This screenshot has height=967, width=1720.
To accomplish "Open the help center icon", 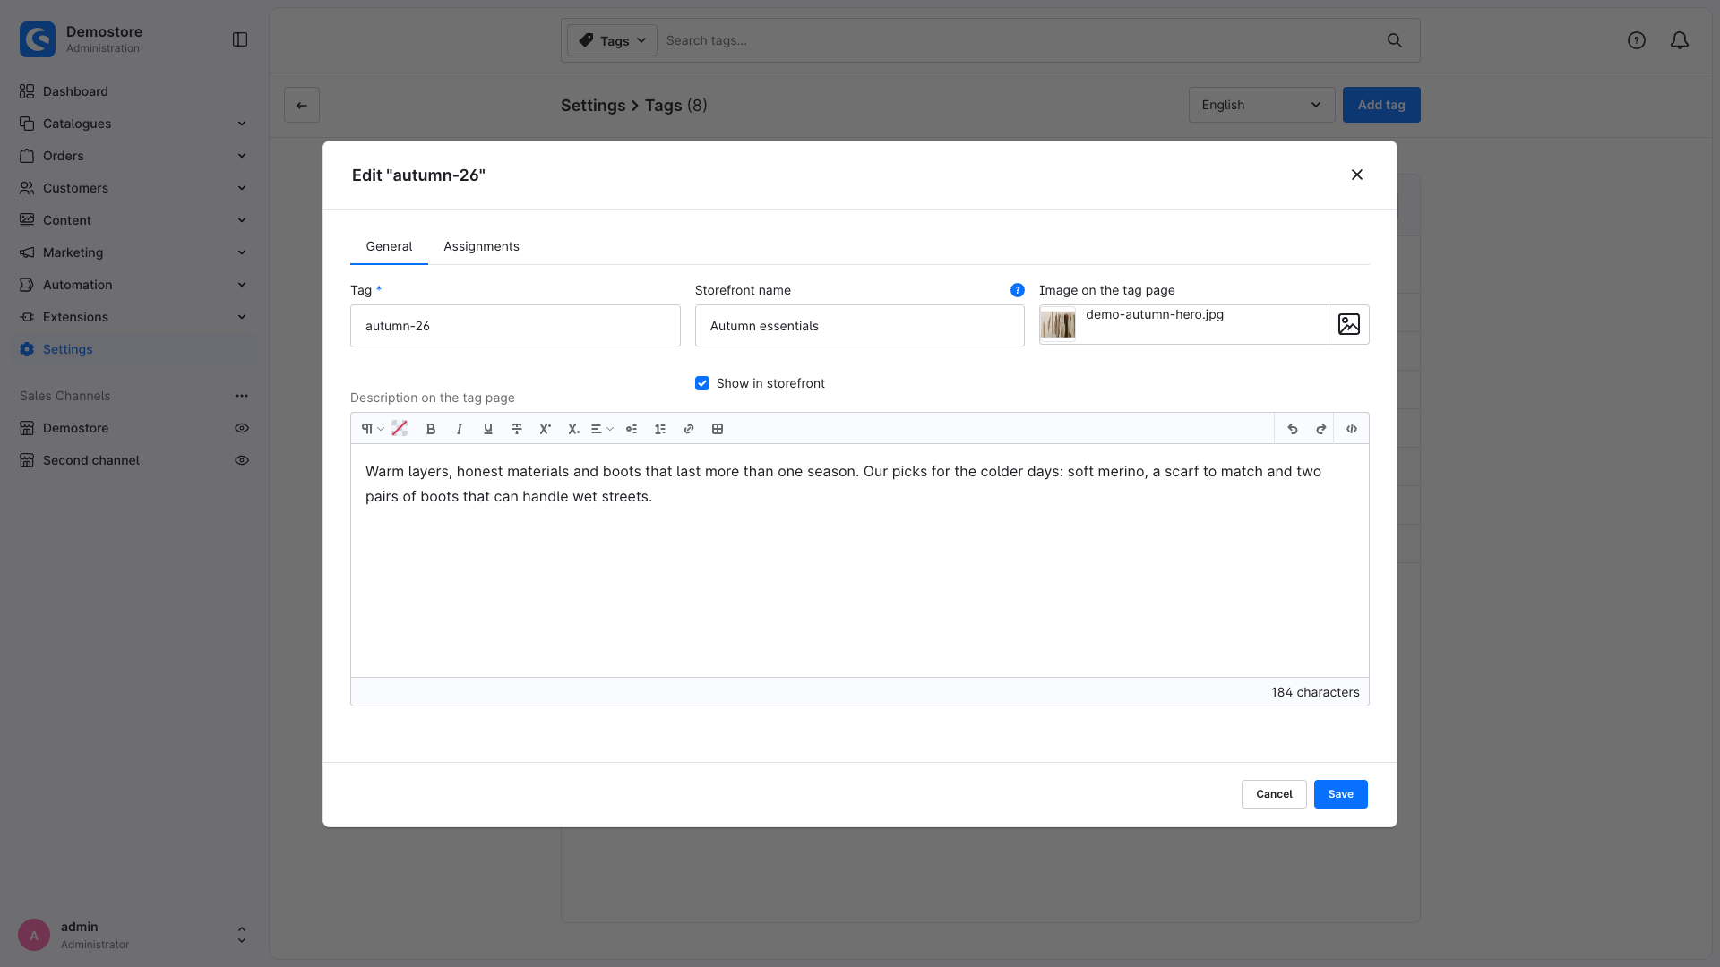I will (x=1637, y=40).
